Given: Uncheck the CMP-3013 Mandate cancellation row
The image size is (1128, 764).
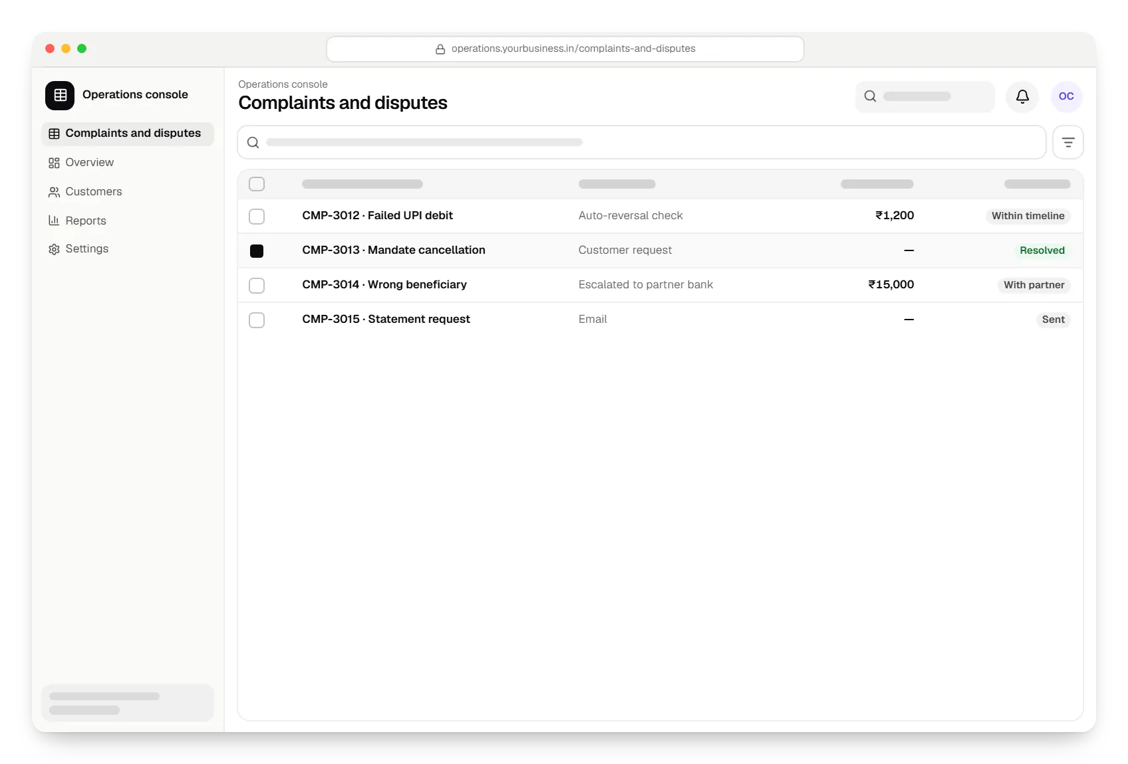Looking at the screenshot, I should (x=257, y=251).
